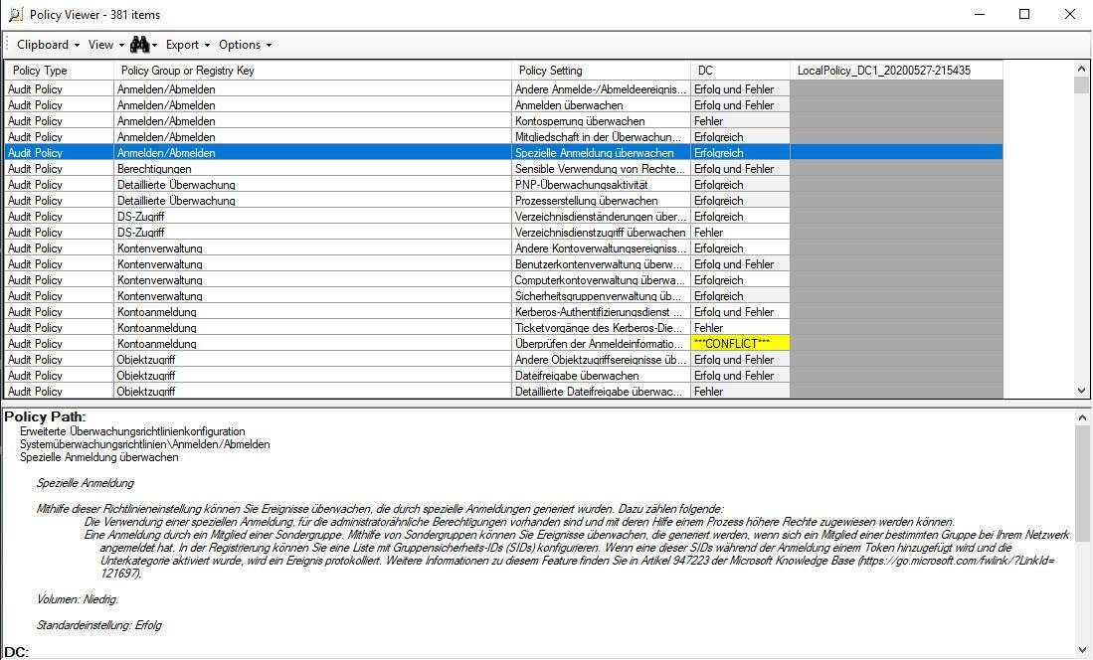Click the policy list scroll-down arrow
The image size is (1093, 660).
[1082, 392]
